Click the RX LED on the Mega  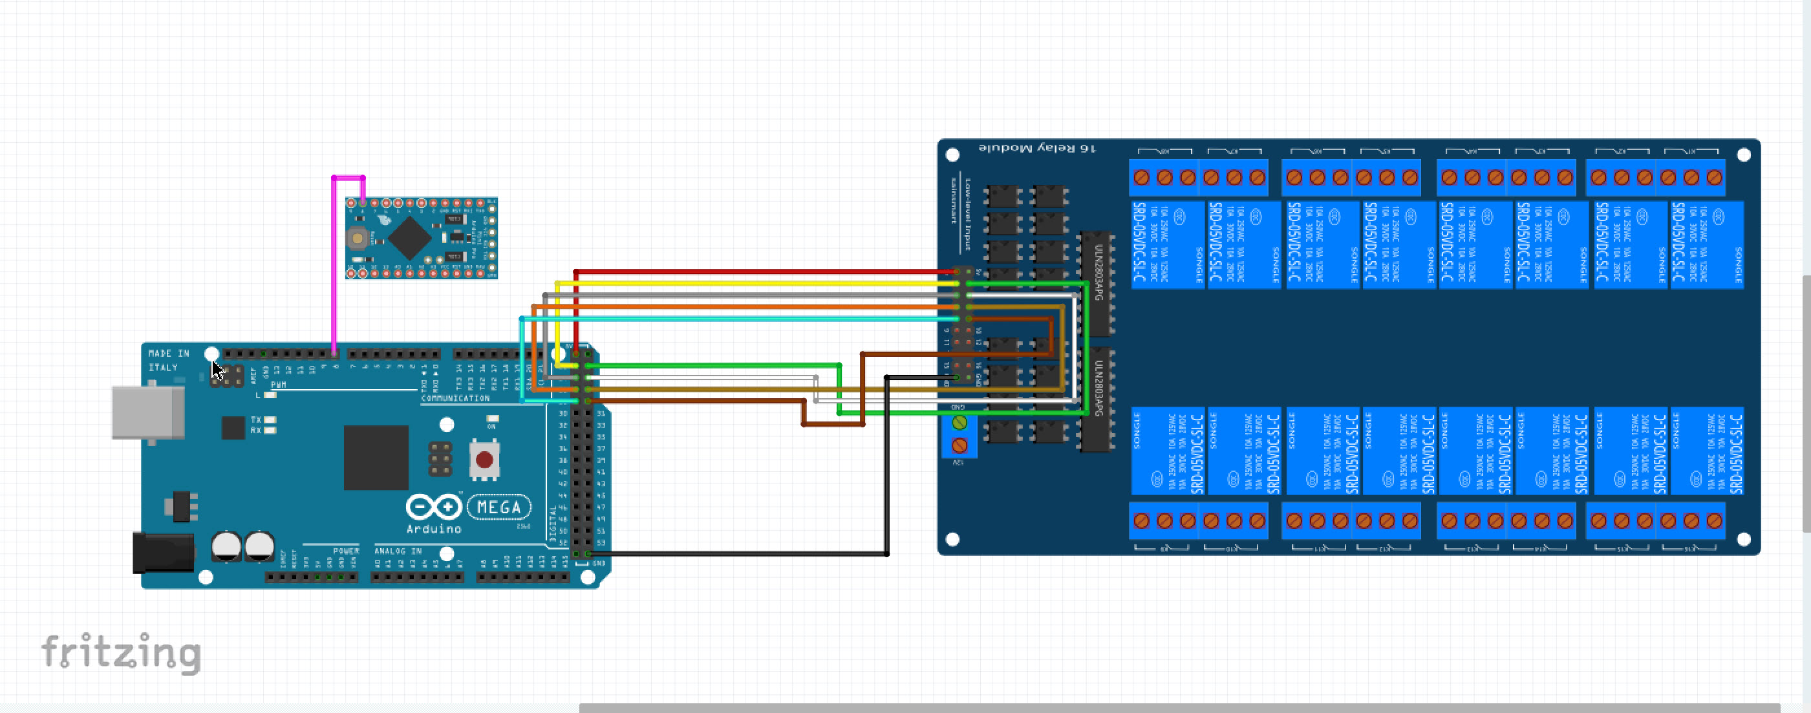pos(270,431)
